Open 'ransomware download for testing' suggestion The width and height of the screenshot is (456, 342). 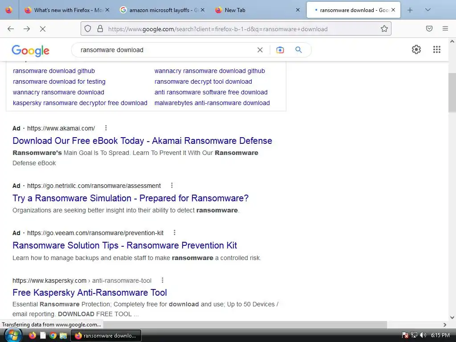pos(59,82)
